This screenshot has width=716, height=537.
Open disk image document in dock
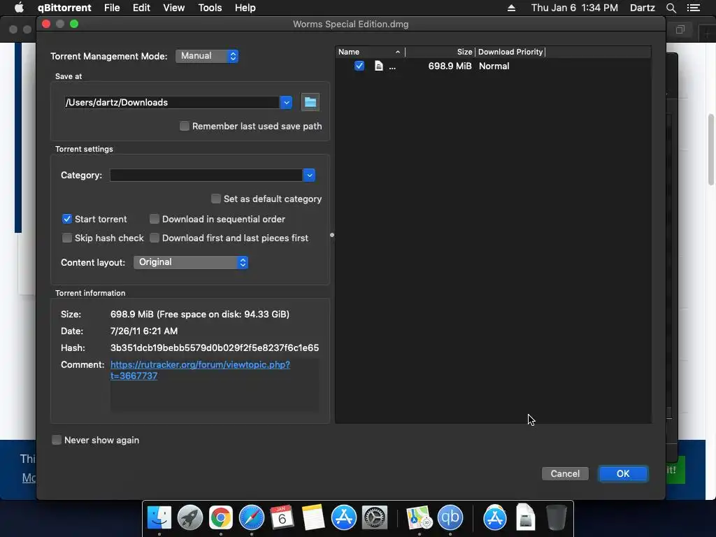coord(526,518)
